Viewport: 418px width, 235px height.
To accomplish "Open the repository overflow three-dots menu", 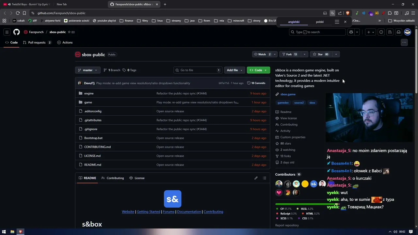I will 404,42.
